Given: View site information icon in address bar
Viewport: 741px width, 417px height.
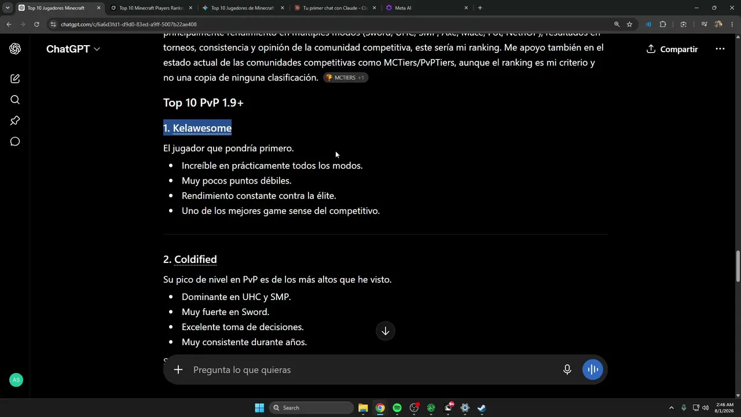Looking at the screenshot, I should [53, 24].
